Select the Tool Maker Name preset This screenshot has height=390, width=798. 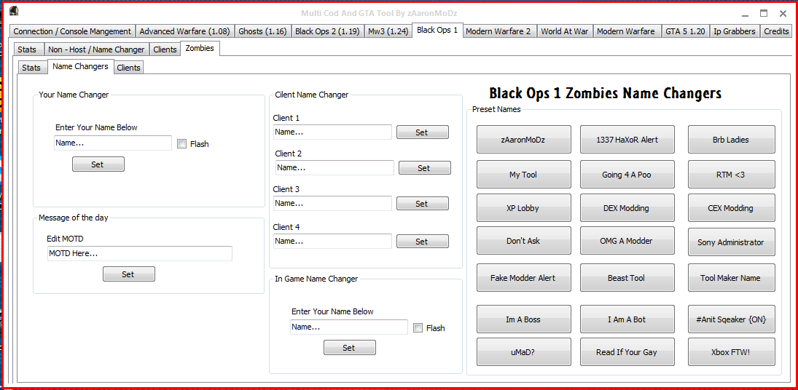[731, 278]
